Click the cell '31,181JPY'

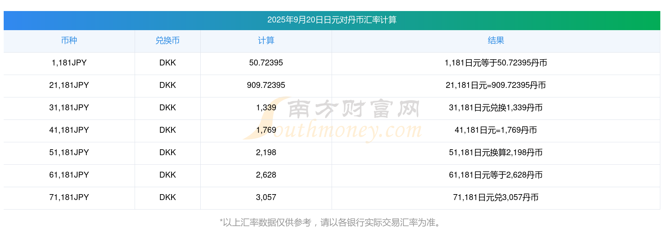[69, 108]
